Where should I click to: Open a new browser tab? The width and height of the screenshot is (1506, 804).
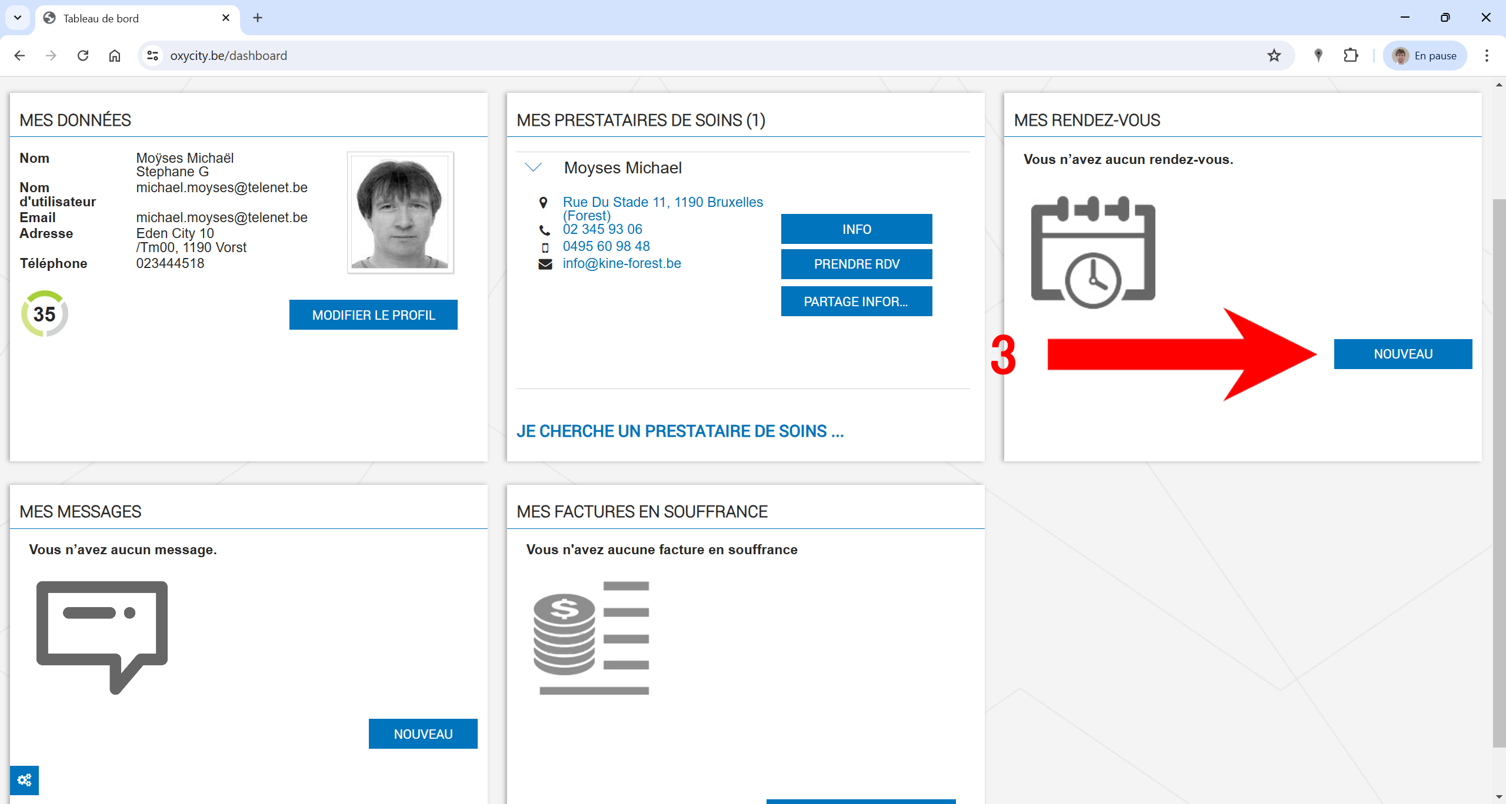tap(258, 18)
